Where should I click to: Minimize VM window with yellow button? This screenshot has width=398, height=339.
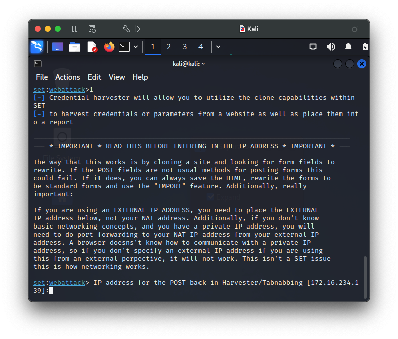(48, 29)
